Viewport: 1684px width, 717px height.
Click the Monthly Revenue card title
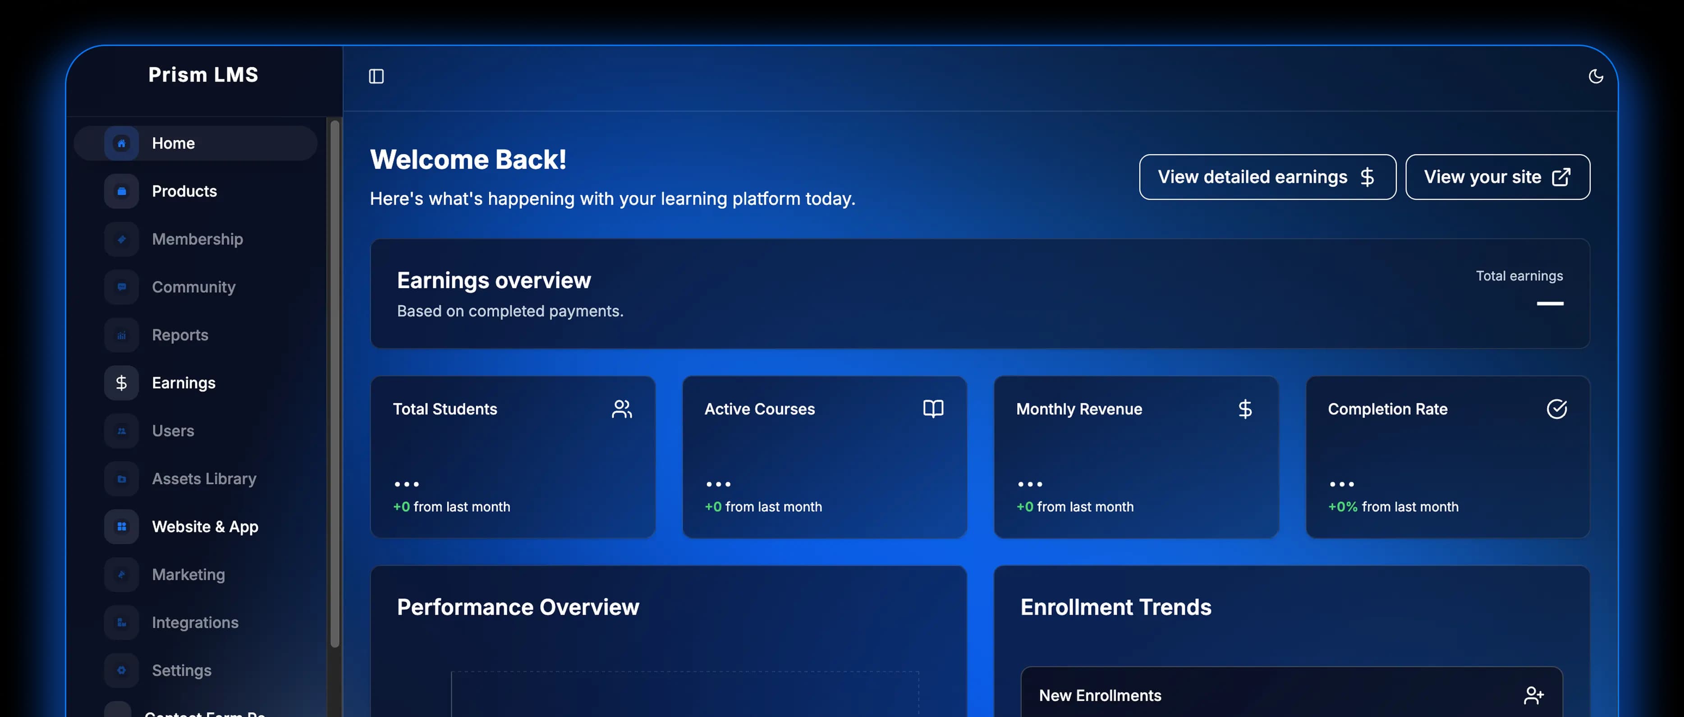(x=1078, y=409)
